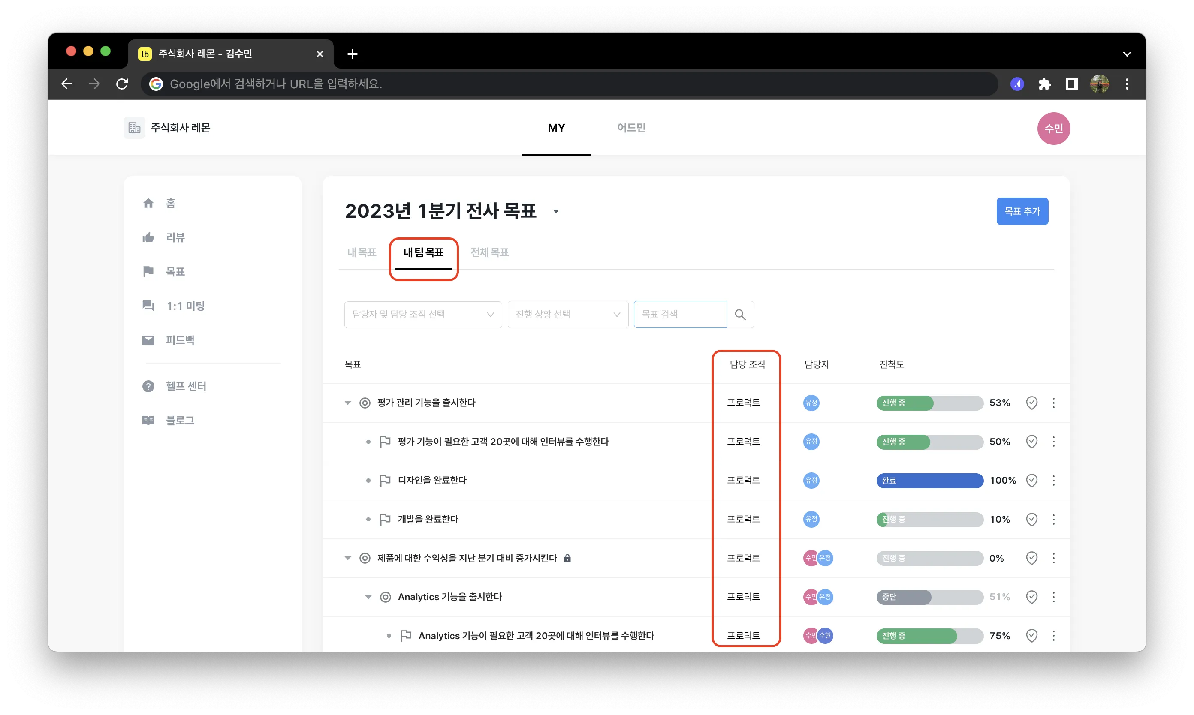Click the 100% 완료 progress bar
The height and width of the screenshot is (715, 1194).
[x=929, y=481]
